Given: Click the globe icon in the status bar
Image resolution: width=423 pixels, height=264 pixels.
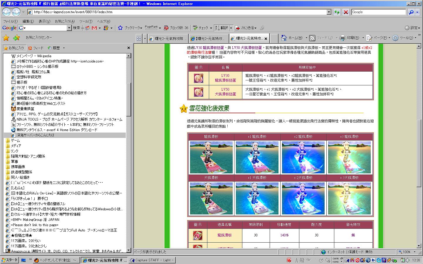Looking at the screenshot, I should pos(323,252).
